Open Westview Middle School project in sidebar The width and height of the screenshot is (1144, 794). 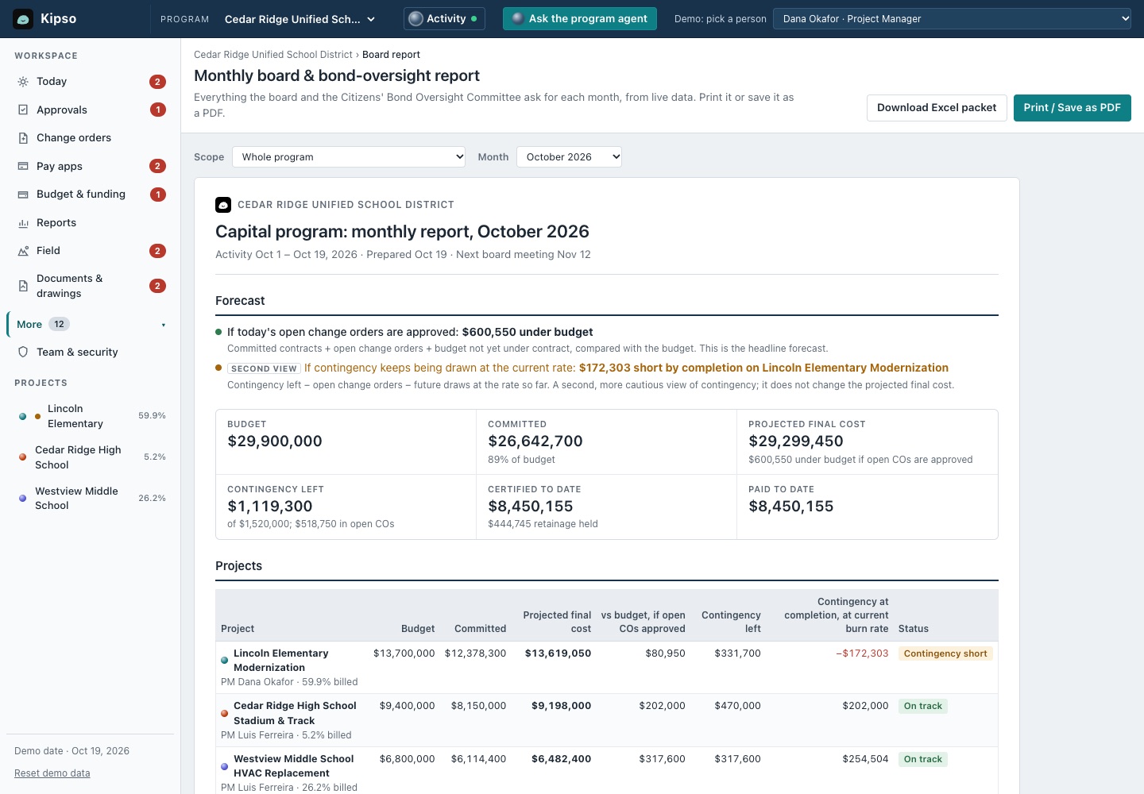point(91,499)
